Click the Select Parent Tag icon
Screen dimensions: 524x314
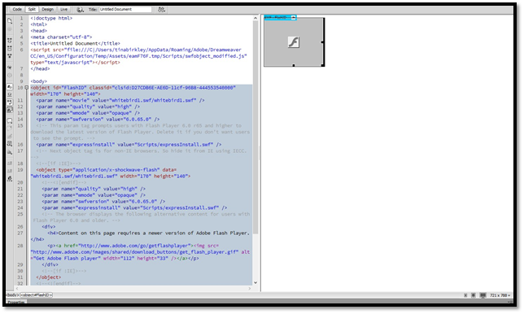(10, 68)
